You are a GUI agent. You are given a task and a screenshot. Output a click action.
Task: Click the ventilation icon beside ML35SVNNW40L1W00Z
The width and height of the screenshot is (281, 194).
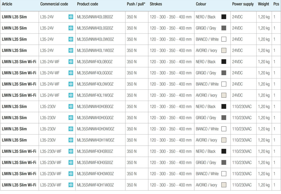[x=71, y=50]
